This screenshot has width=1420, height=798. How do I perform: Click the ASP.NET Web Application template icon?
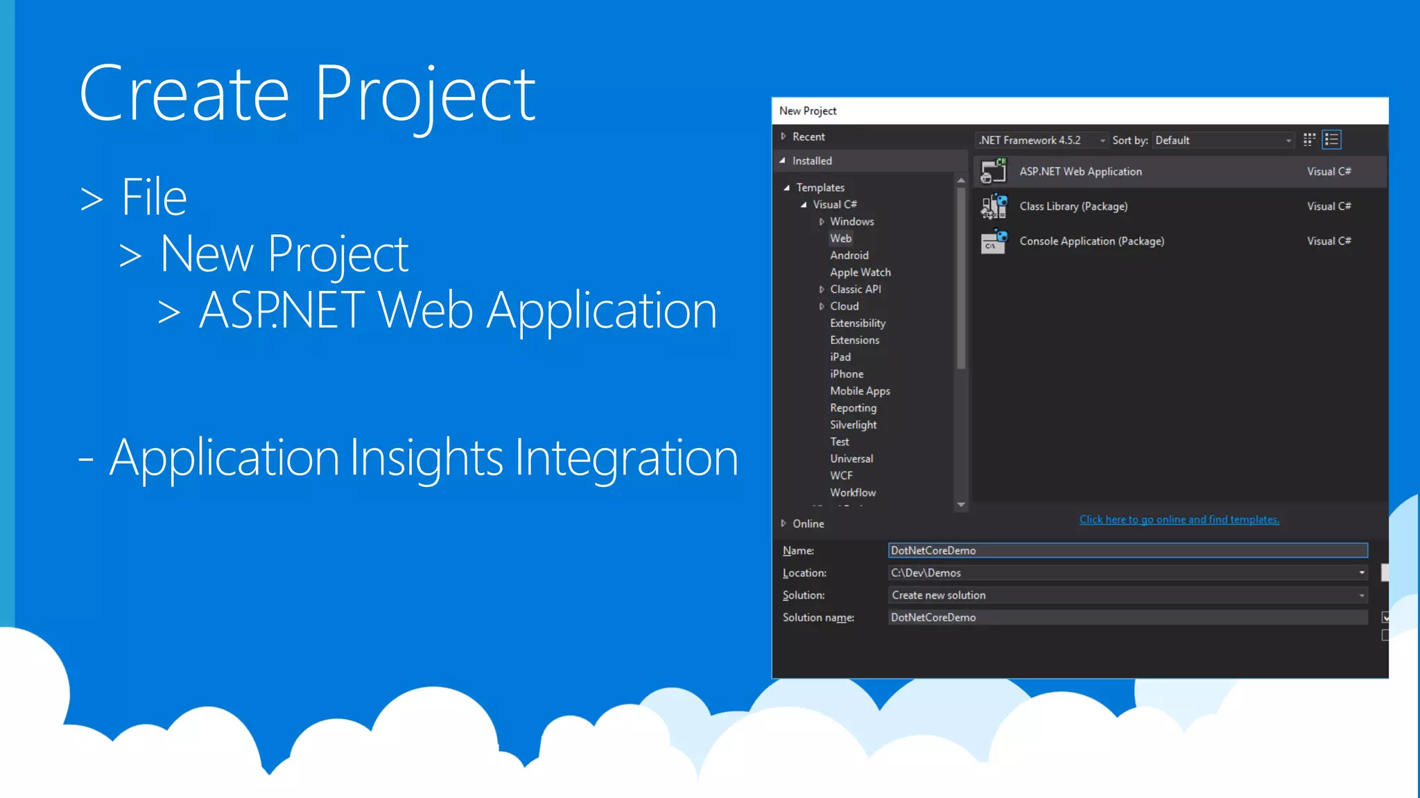click(994, 172)
